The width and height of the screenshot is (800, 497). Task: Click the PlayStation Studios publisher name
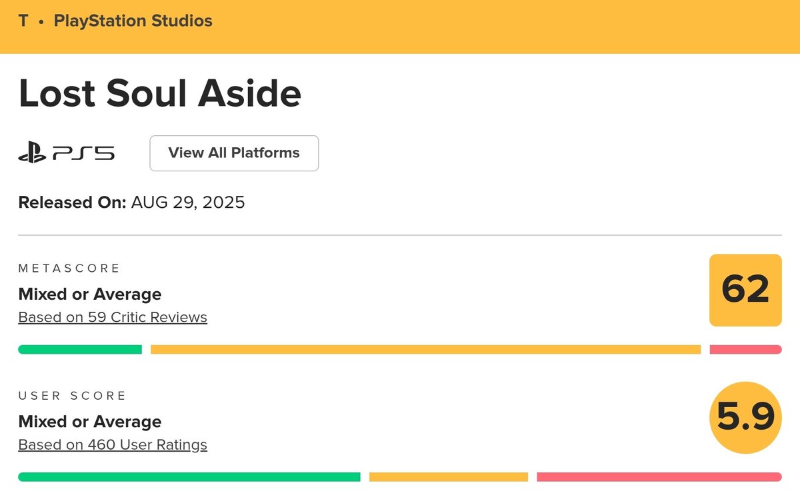tap(133, 21)
